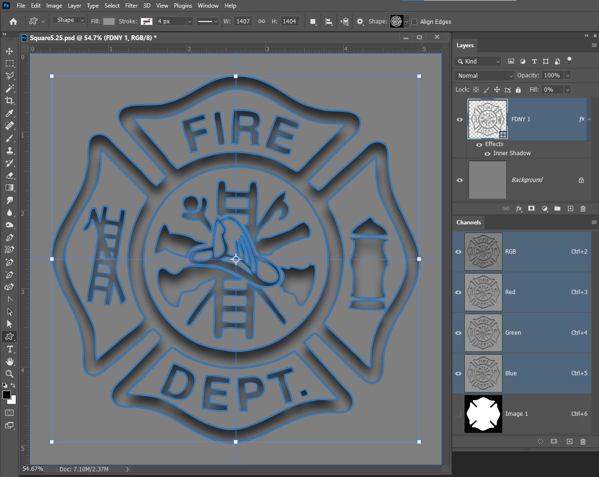Click the foreground color swatch
The width and height of the screenshot is (599, 477).
click(x=6, y=395)
